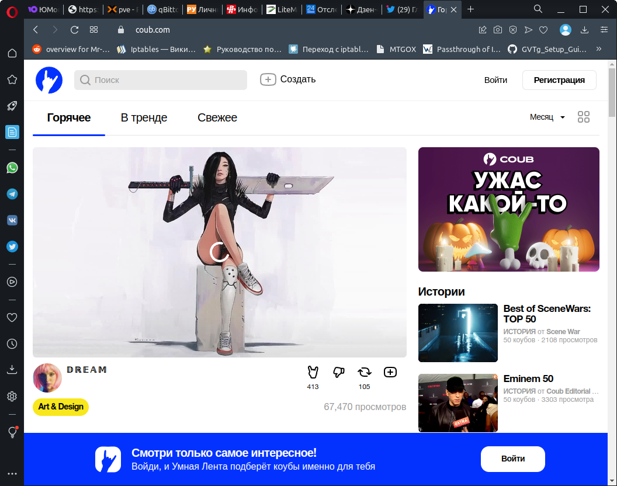Screen dimensions: 617x486
Task: Switch to the 'В тренде' tab
Action: pos(144,117)
